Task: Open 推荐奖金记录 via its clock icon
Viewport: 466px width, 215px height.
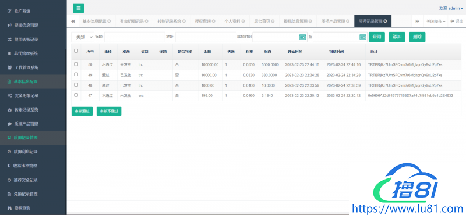Action: tap(9, 180)
